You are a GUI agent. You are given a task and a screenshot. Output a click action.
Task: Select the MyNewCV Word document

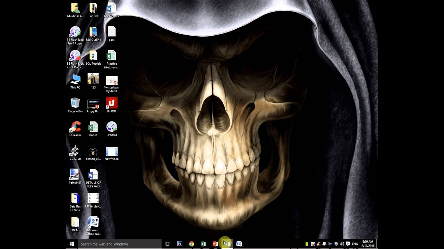point(111,10)
